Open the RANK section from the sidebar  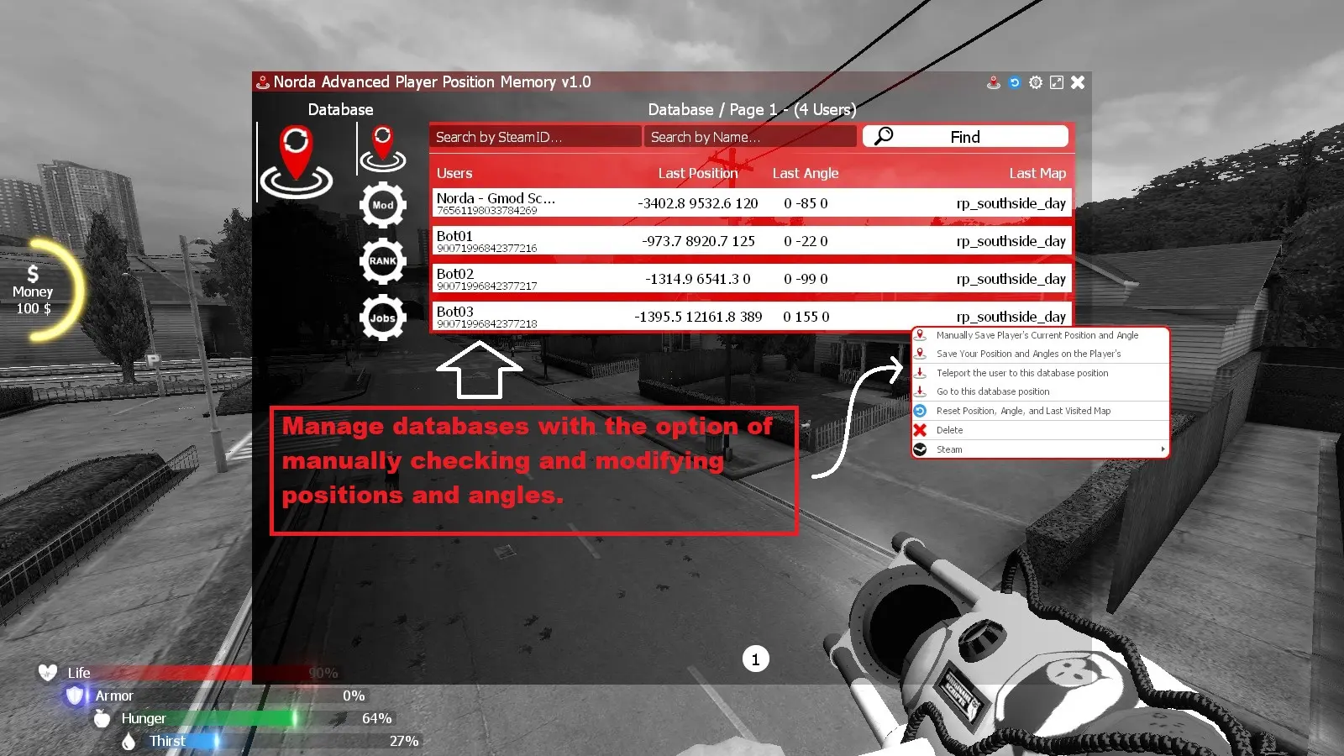(383, 260)
